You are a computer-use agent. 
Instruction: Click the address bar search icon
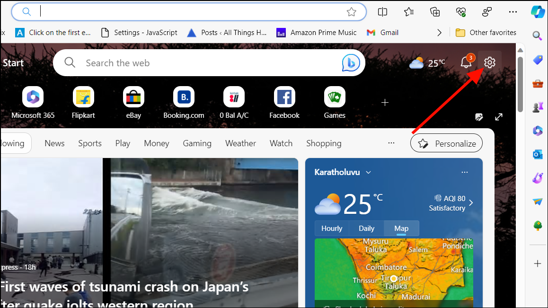tap(27, 12)
